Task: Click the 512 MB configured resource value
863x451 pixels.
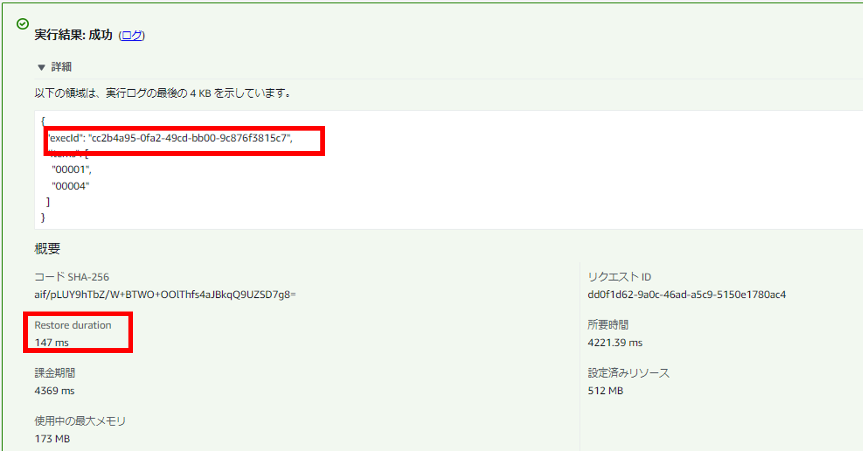Action: point(605,391)
